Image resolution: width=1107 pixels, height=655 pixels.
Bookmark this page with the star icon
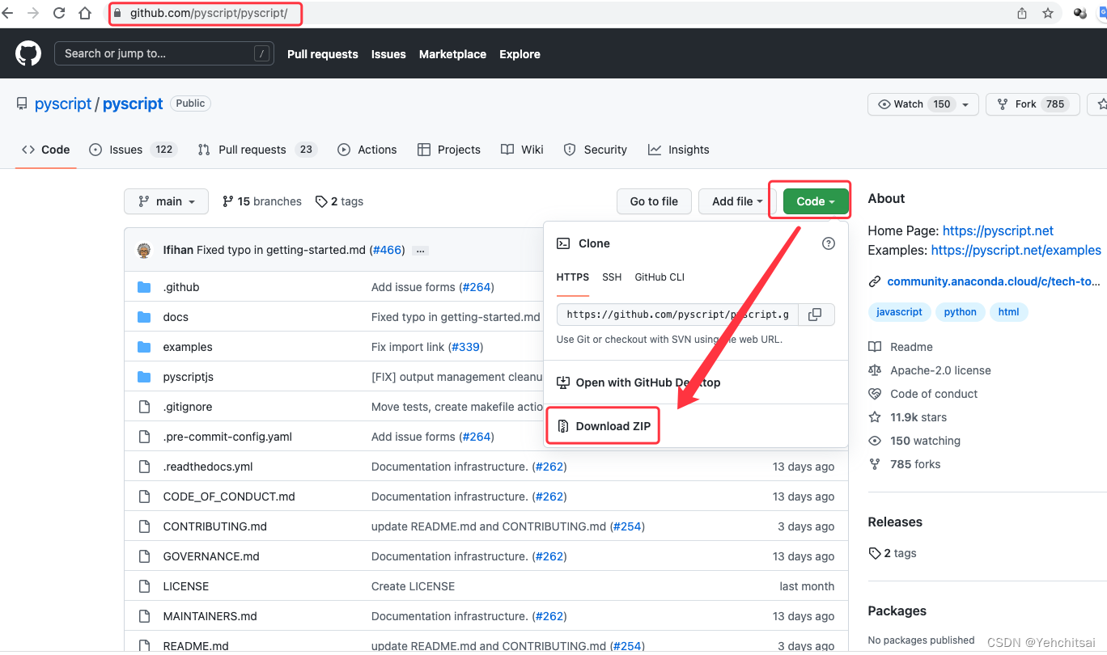click(x=1048, y=13)
